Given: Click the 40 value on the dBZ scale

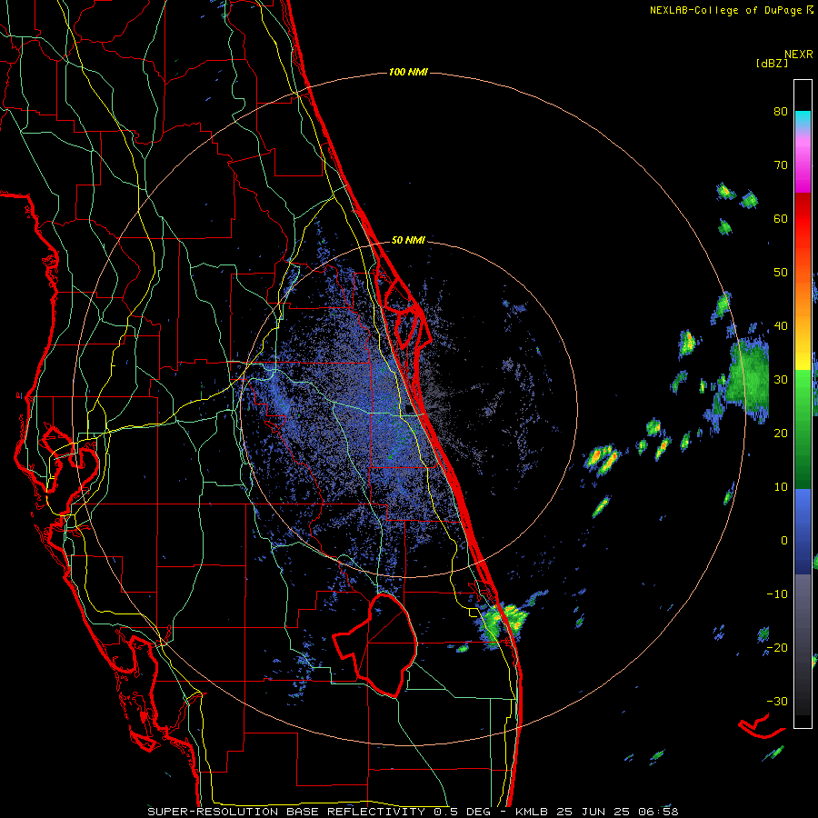Looking at the screenshot, I should coord(781,326).
